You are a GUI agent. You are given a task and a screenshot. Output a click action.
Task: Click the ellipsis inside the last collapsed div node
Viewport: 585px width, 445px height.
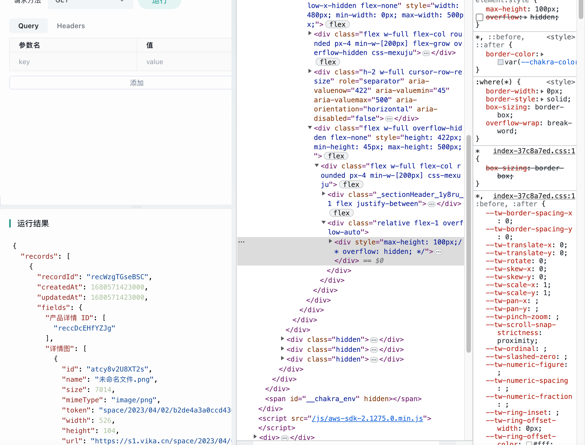click(x=284, y=437)
